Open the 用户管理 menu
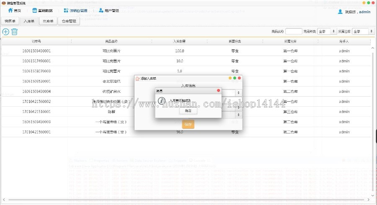This screenshot has width=377, height=205. pos(109,10)
